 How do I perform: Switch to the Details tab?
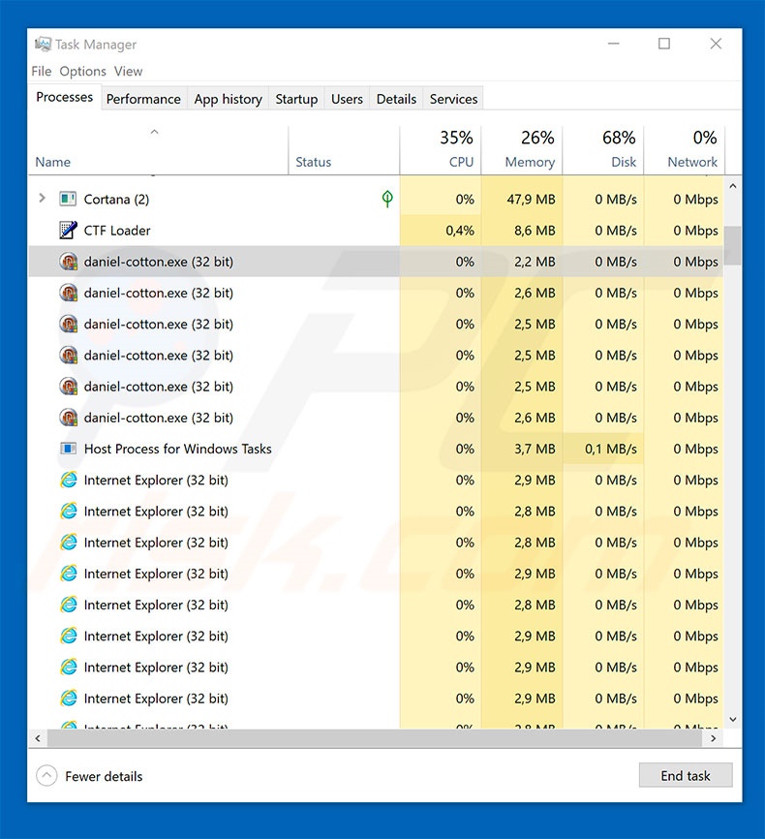pyautogui.click(x=396, y=99)
